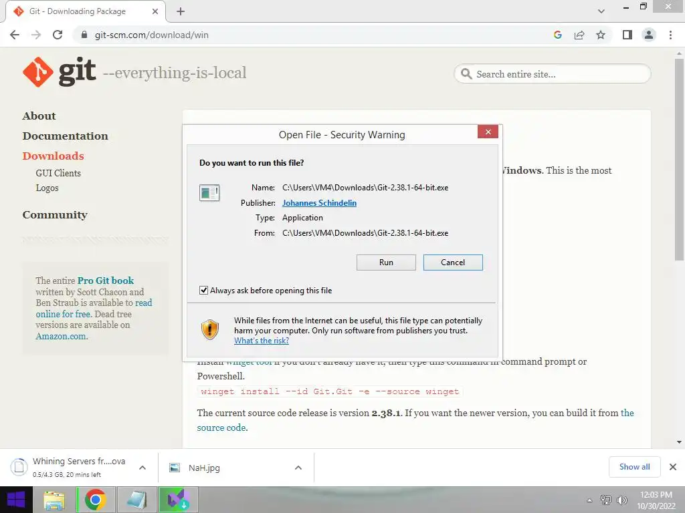The image size is (685, 513).
Task: Click publisher Johannes Schindelin link
Action: (x=319, y=203)
